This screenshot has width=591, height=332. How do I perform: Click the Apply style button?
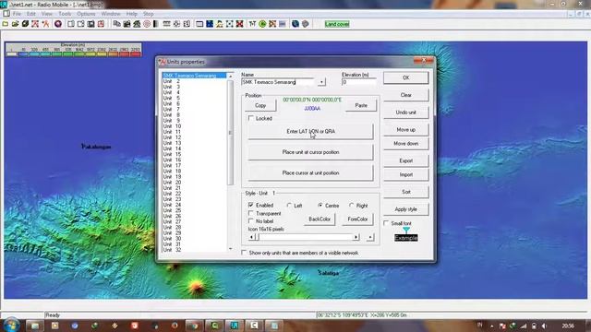pyautogui.click(x=406, y=209)
